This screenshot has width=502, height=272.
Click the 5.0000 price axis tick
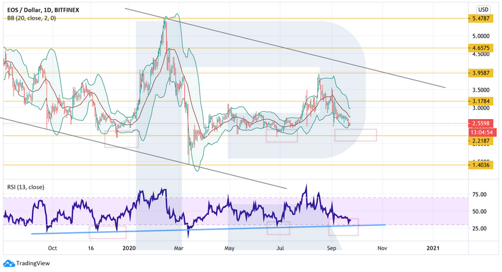pos(481,36)
